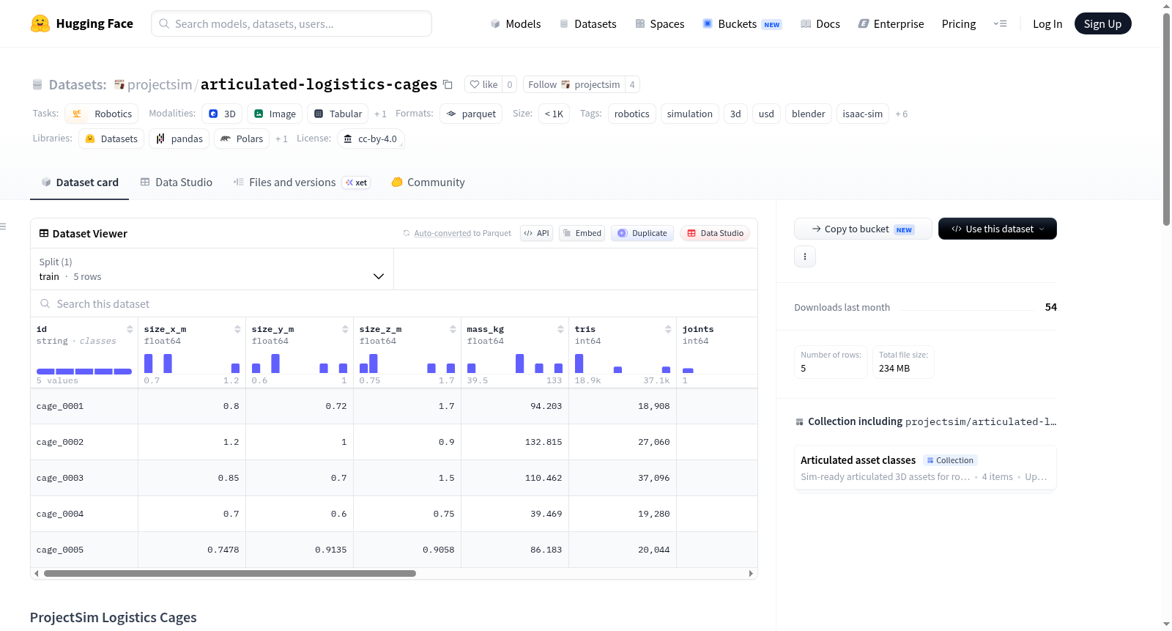Expand the +1 more modalities
Viewport: 1172px width, 631px height.
(x=380, y=114)
